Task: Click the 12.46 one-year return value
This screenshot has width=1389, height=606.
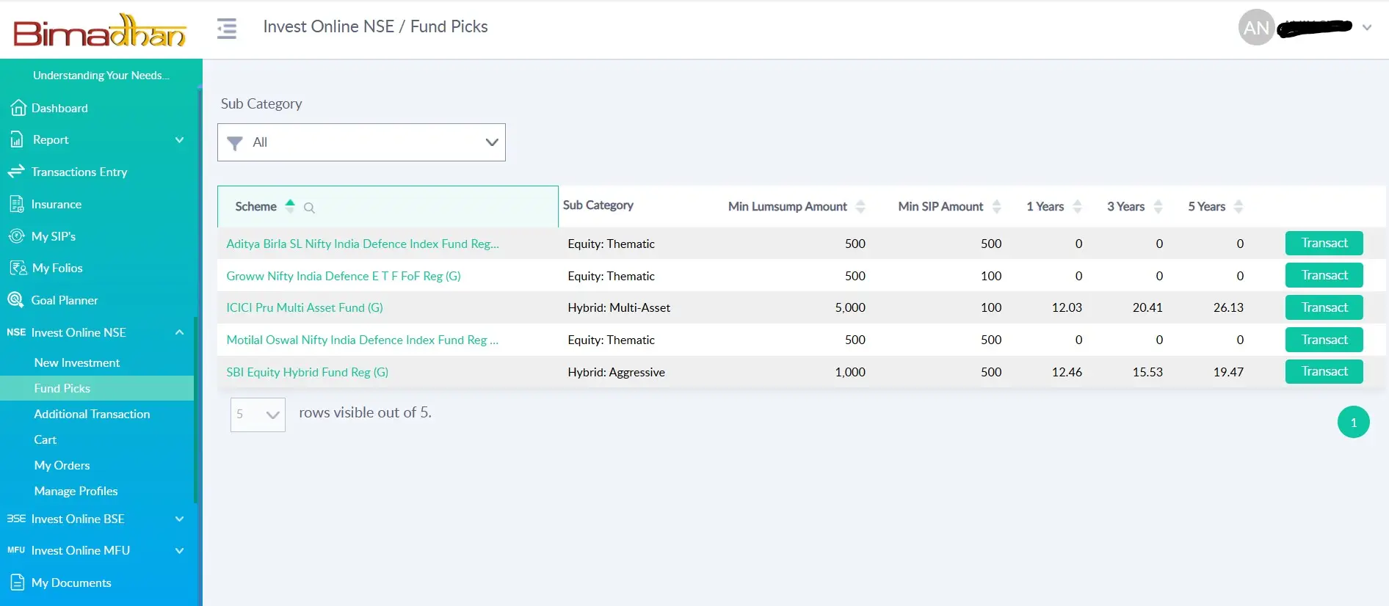Action: pos(1067,372)
